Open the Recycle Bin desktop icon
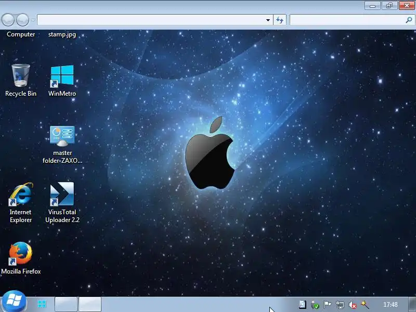This screenshot has width=416, height=312. (x=21, y=81)
